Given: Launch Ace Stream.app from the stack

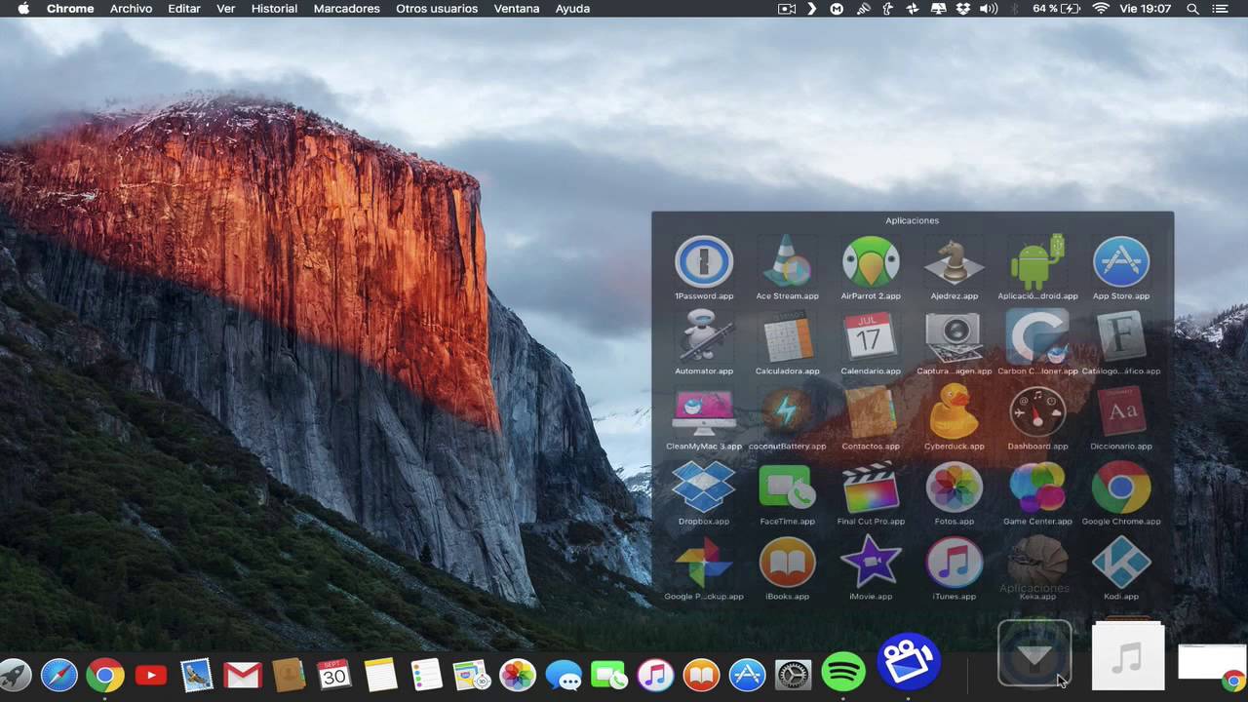Looking at the screenshot, I should [x=787, y=261].
